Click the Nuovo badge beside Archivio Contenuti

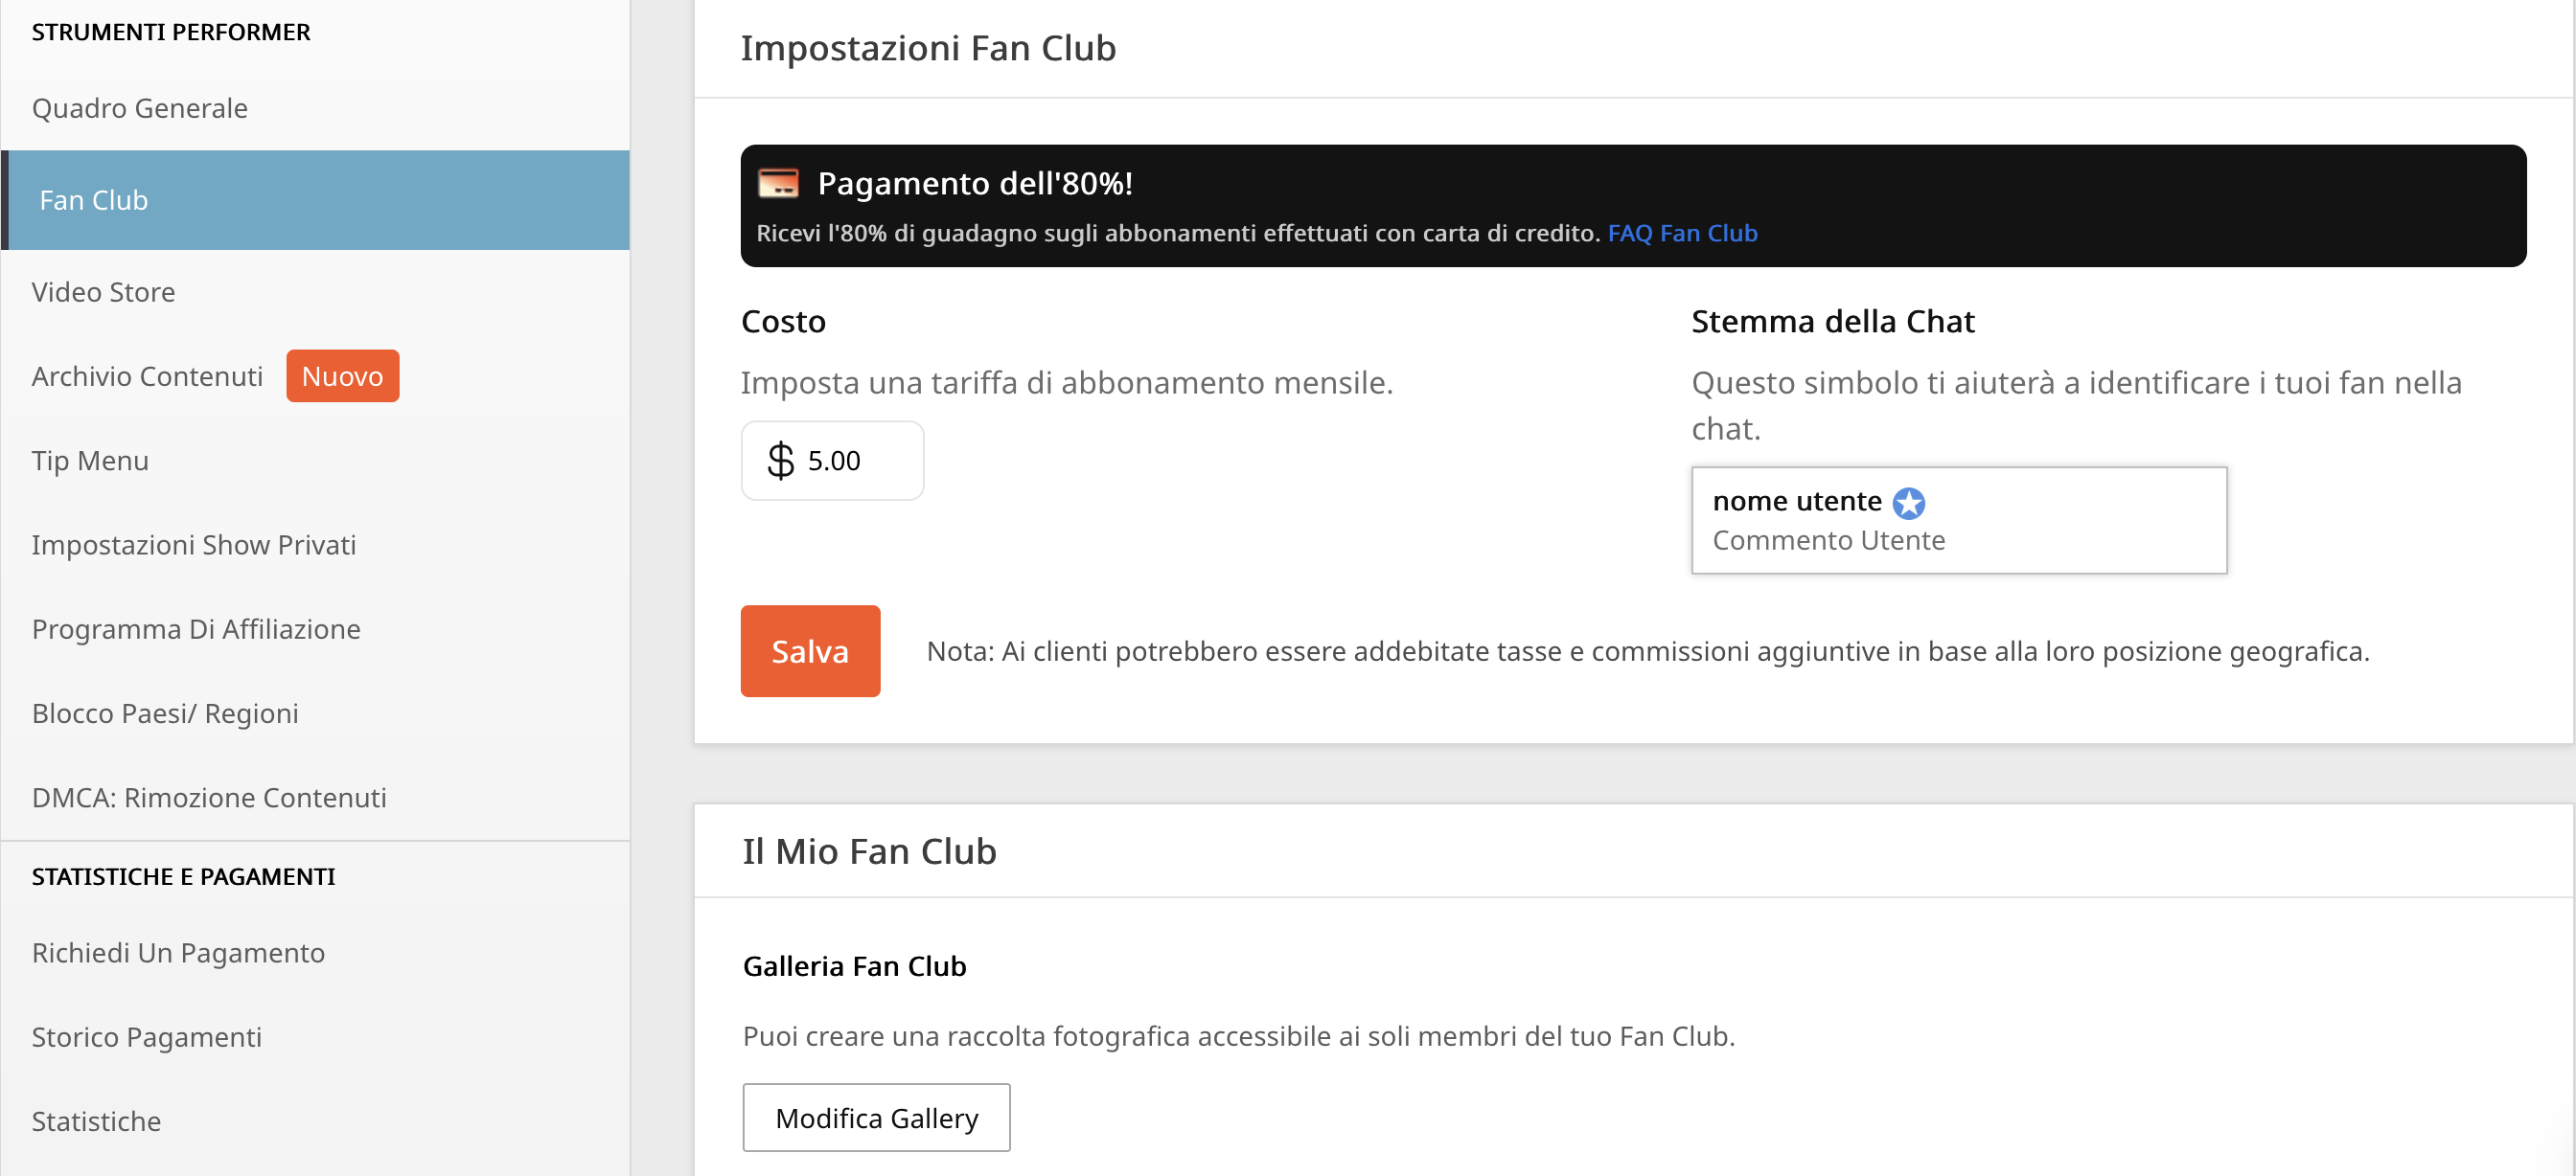coord(342,375)
